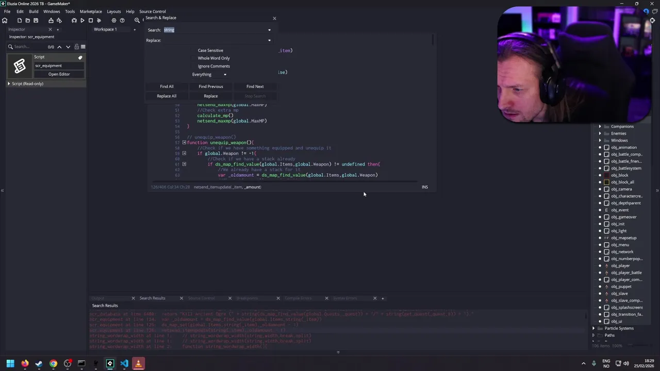Click the Create Executable toolbar icon
Screen dimensions: 660x371
point(51,20)
